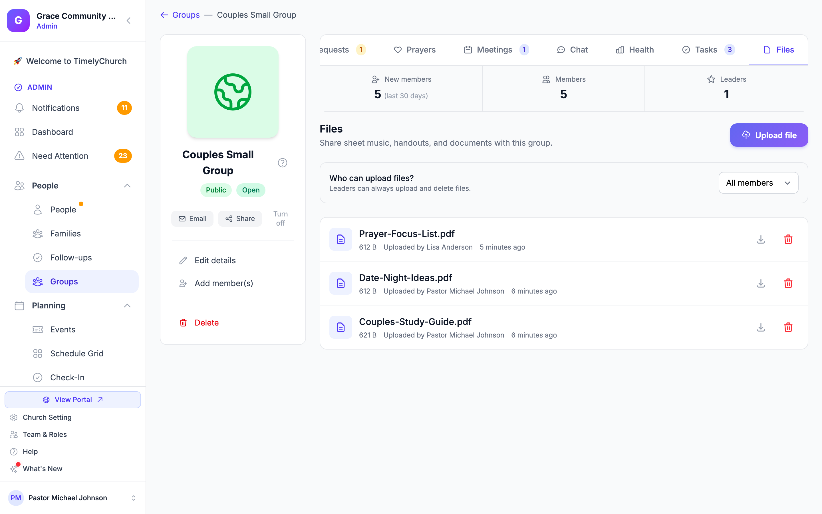Download Couples-Study-Guide.pdf file

[x=761, y=327]
